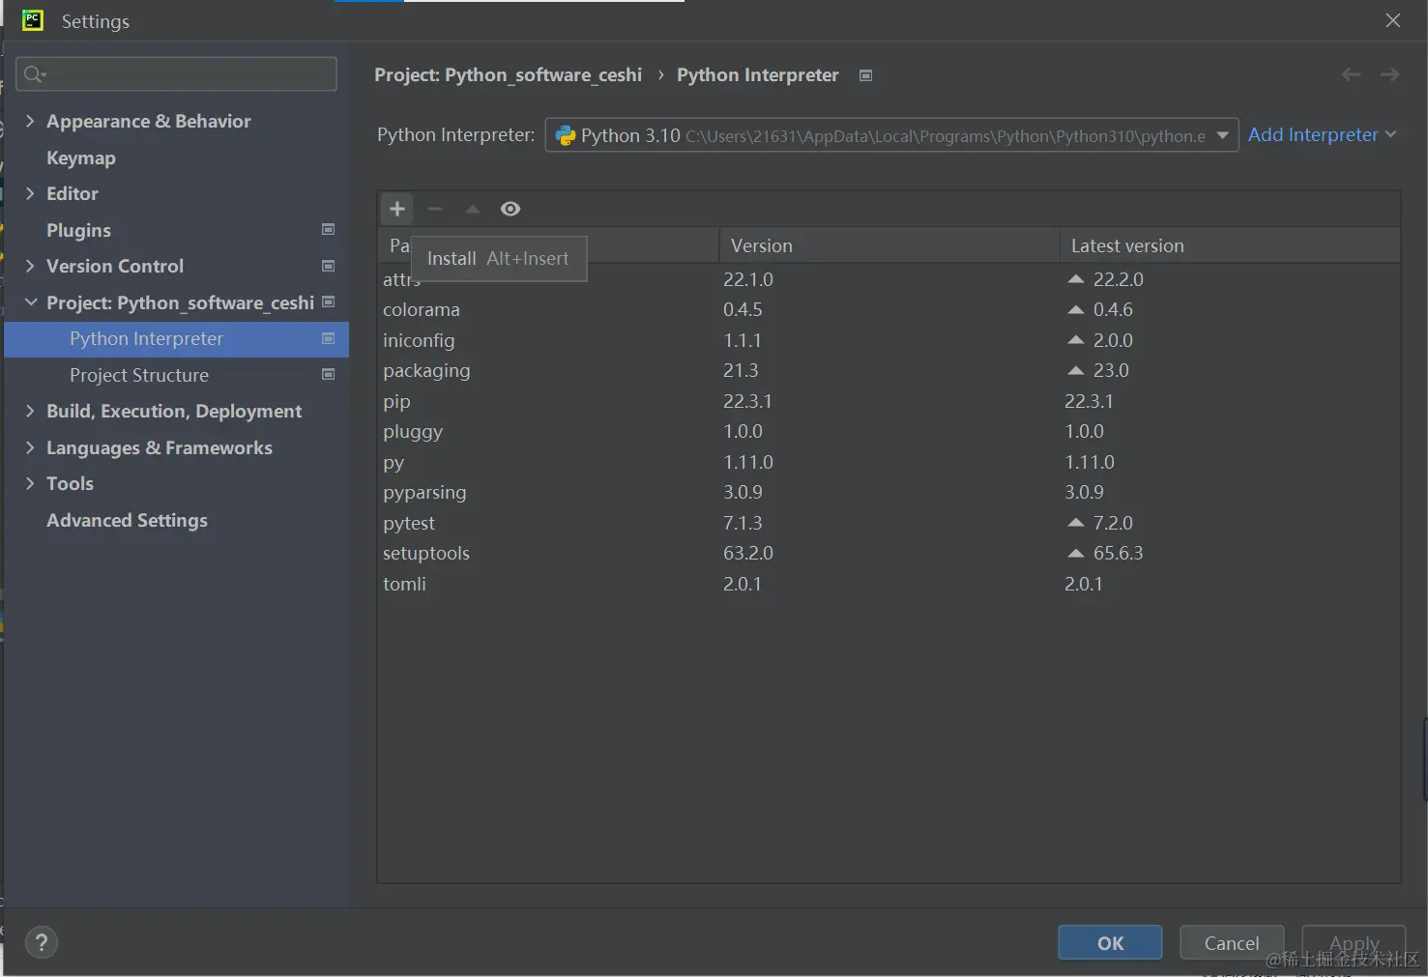This screenshot has width=1428, height=977.
Task: Click version 63.2.0 of setuptools
Action: [748, 553]
